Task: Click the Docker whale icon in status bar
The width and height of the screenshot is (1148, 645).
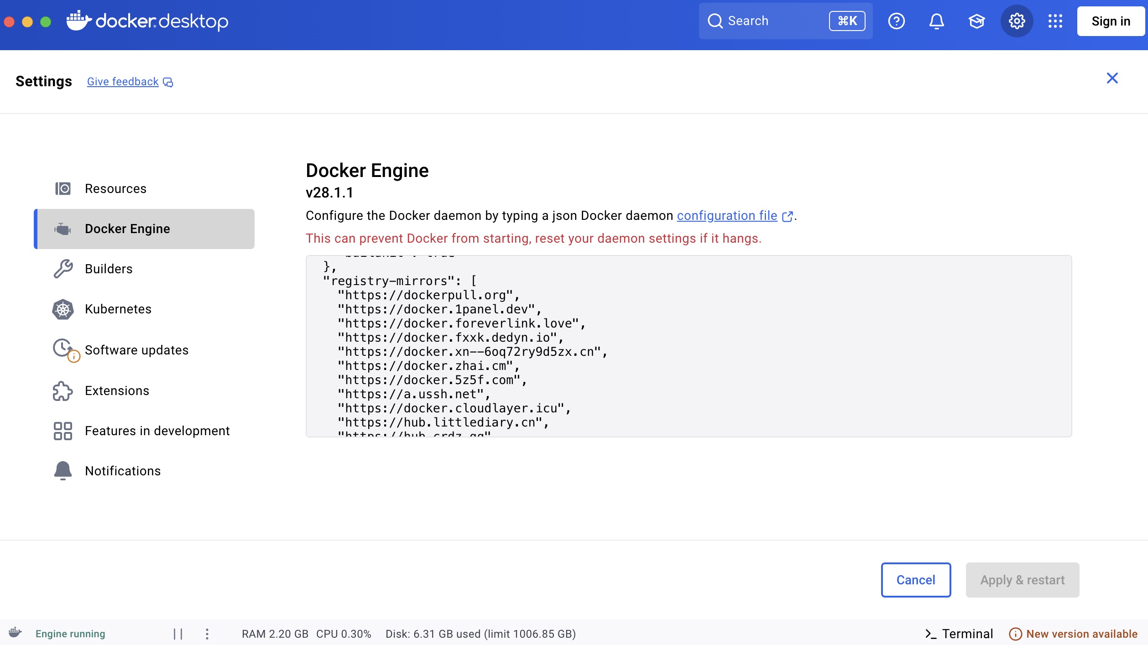Action: point(14,633)
